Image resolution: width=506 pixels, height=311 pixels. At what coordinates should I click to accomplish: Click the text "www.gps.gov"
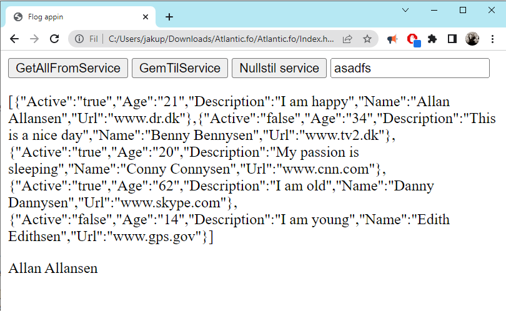pos(154,237)
